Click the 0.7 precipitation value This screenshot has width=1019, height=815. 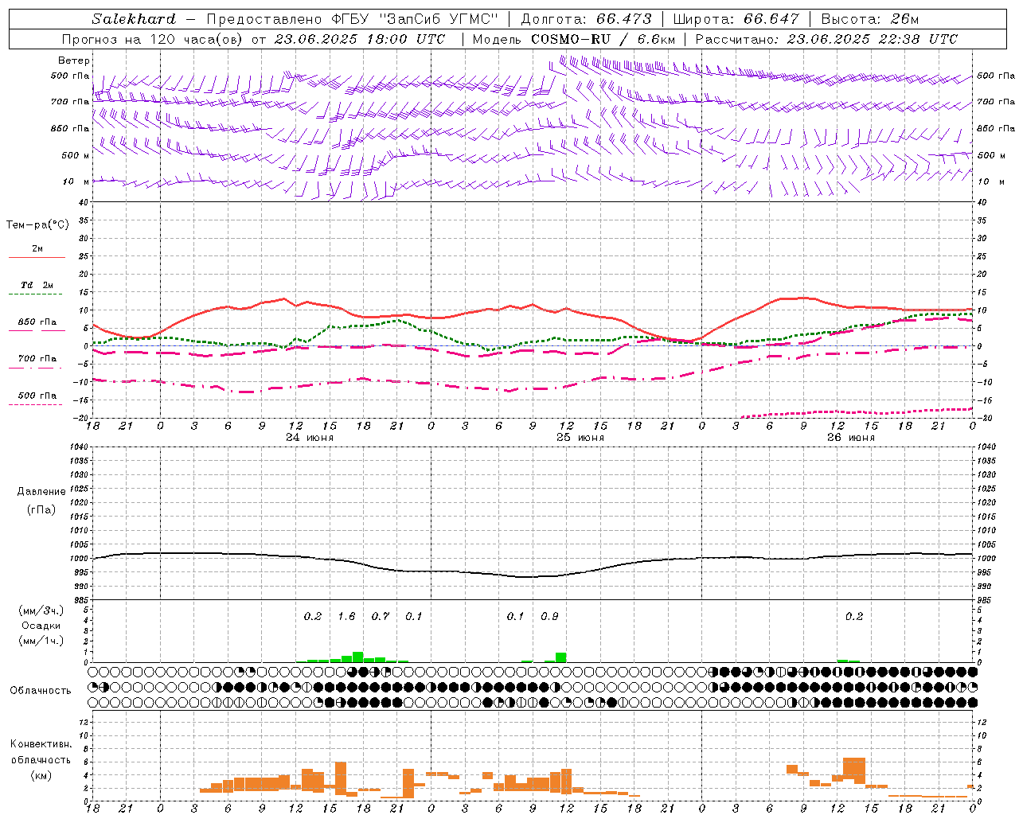(381, 617)
